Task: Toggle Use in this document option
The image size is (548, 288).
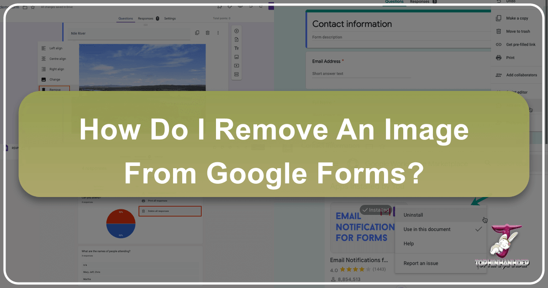Action: coord(427,229)
